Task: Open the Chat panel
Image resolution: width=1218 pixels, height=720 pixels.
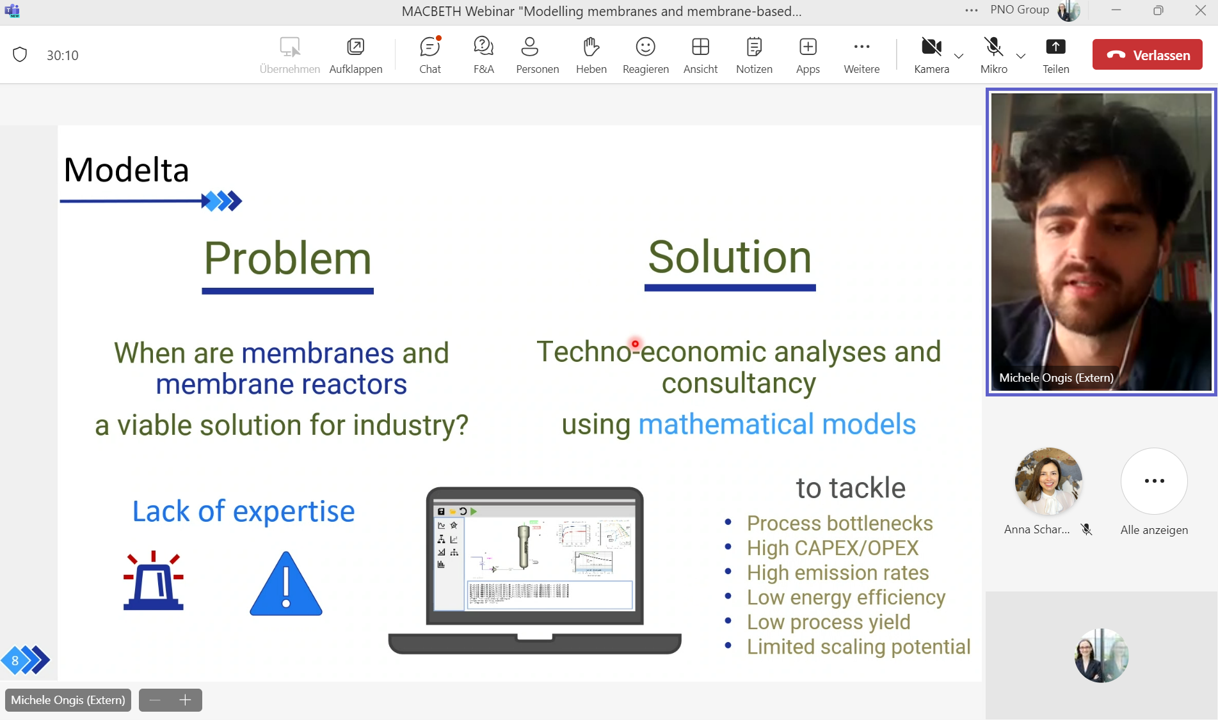Action: tap(430, 55)
